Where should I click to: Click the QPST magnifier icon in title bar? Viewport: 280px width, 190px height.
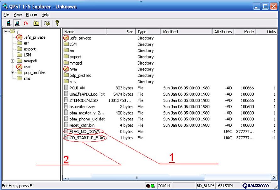(x=5, y=6)
